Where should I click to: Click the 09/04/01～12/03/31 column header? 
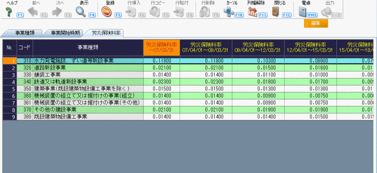[x=258, y=48]
